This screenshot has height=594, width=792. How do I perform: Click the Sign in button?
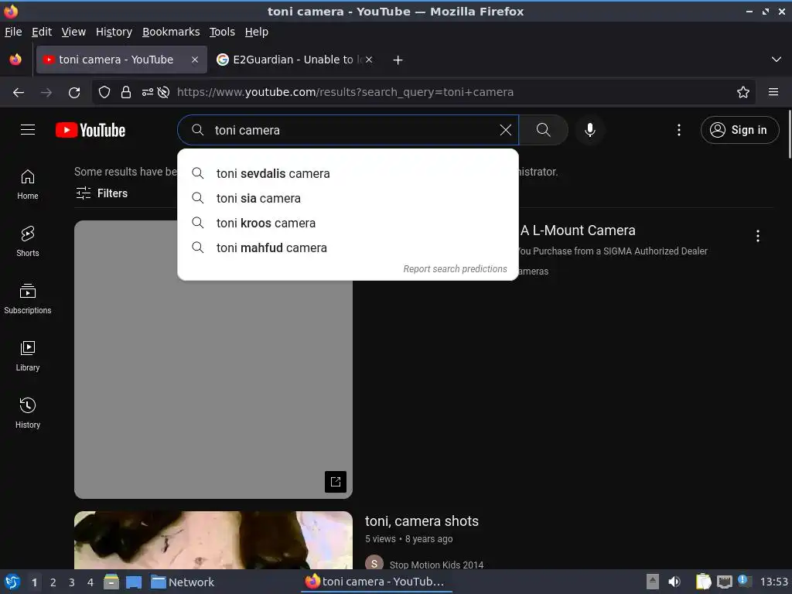pos(739,130)
